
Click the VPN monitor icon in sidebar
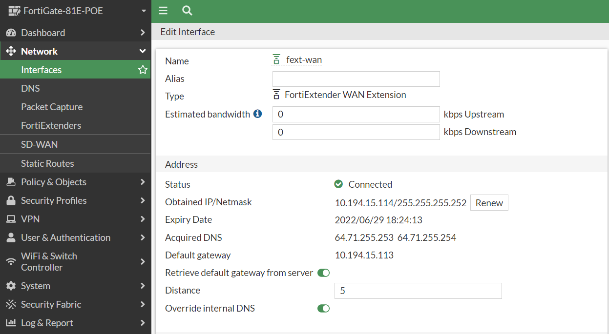click(x=11, y=219)
